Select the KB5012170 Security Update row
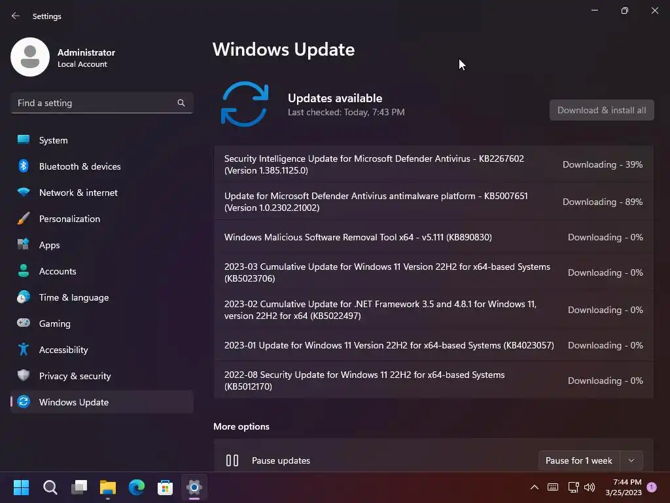Screen dimensions: 670x503 point(434,381)
